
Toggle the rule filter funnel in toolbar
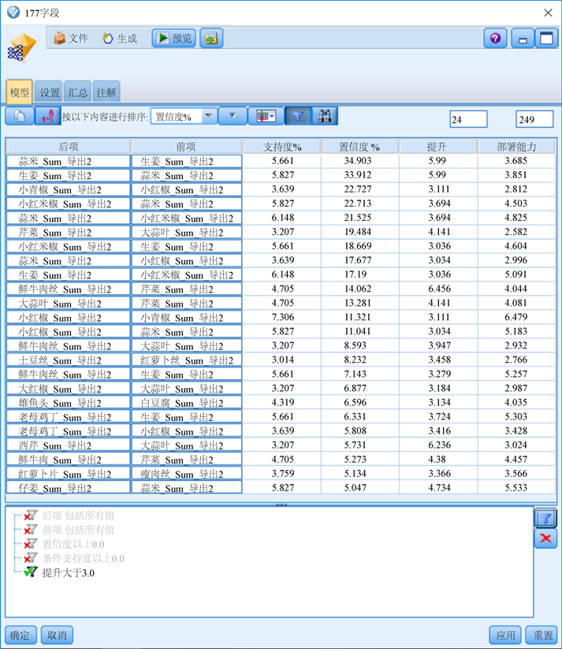click(x=297, y=117)
